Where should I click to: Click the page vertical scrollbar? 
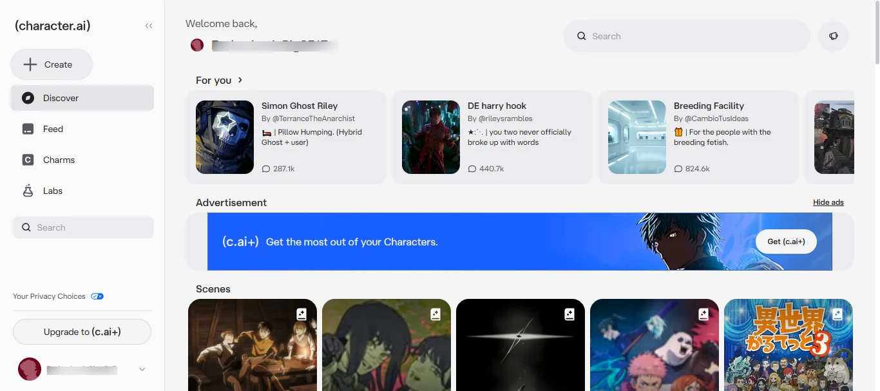[877, 32]
